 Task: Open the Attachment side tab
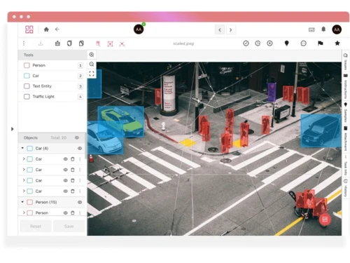(346, 139)
